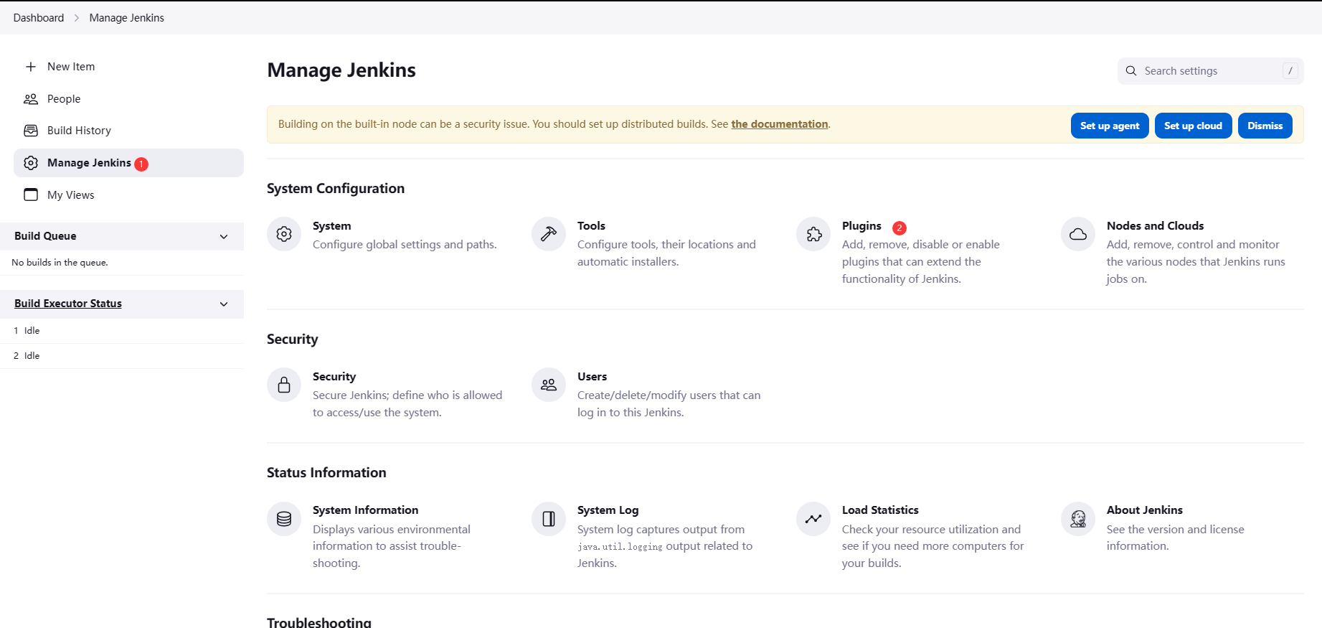Click the 'See the version and license information.' description
Screen dimensions: 1322x628
pyautogui.click(x=1176, y=538)
